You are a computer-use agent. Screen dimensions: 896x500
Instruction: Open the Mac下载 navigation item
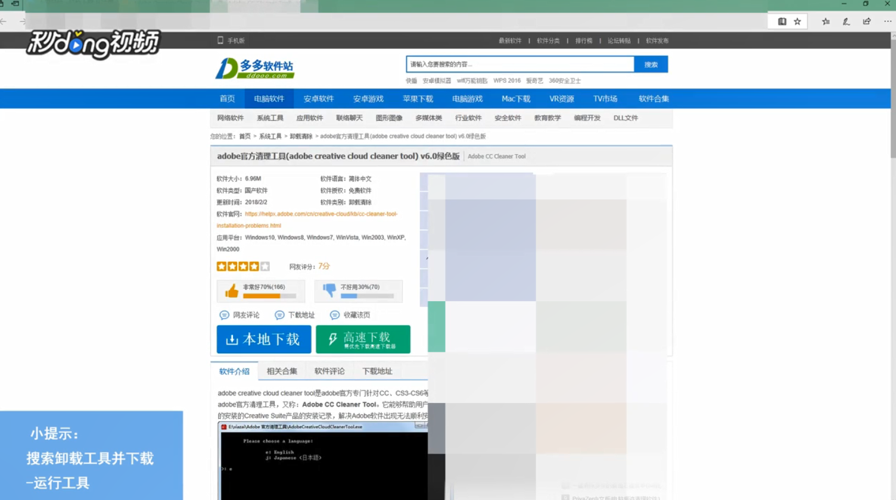point(516,99)
